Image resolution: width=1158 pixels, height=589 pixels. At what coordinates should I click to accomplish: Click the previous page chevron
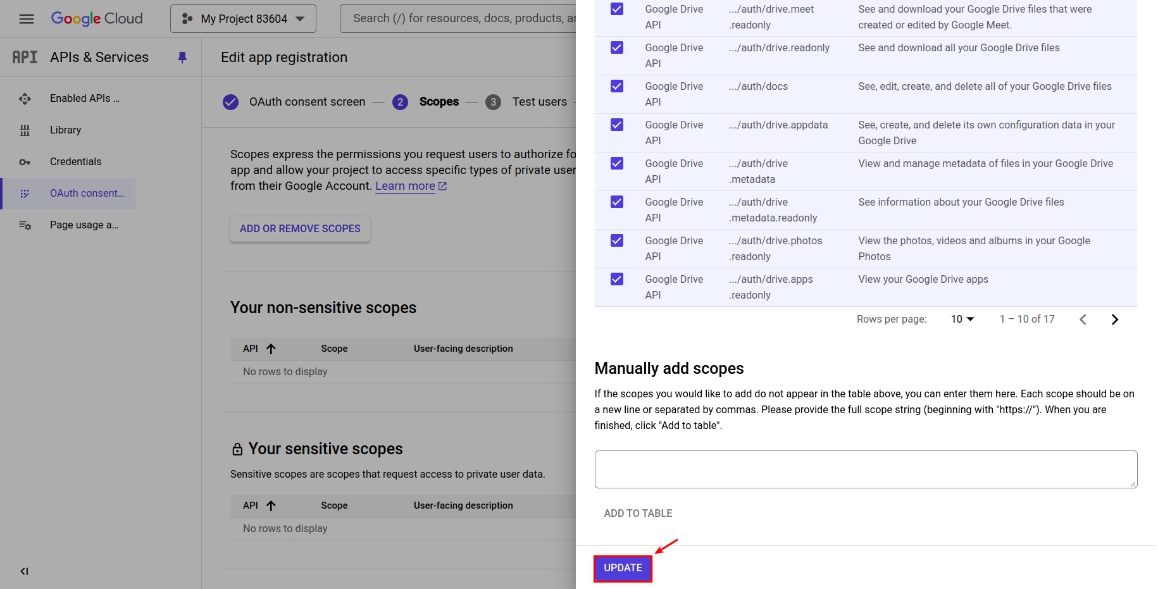tap(1083, 319)
